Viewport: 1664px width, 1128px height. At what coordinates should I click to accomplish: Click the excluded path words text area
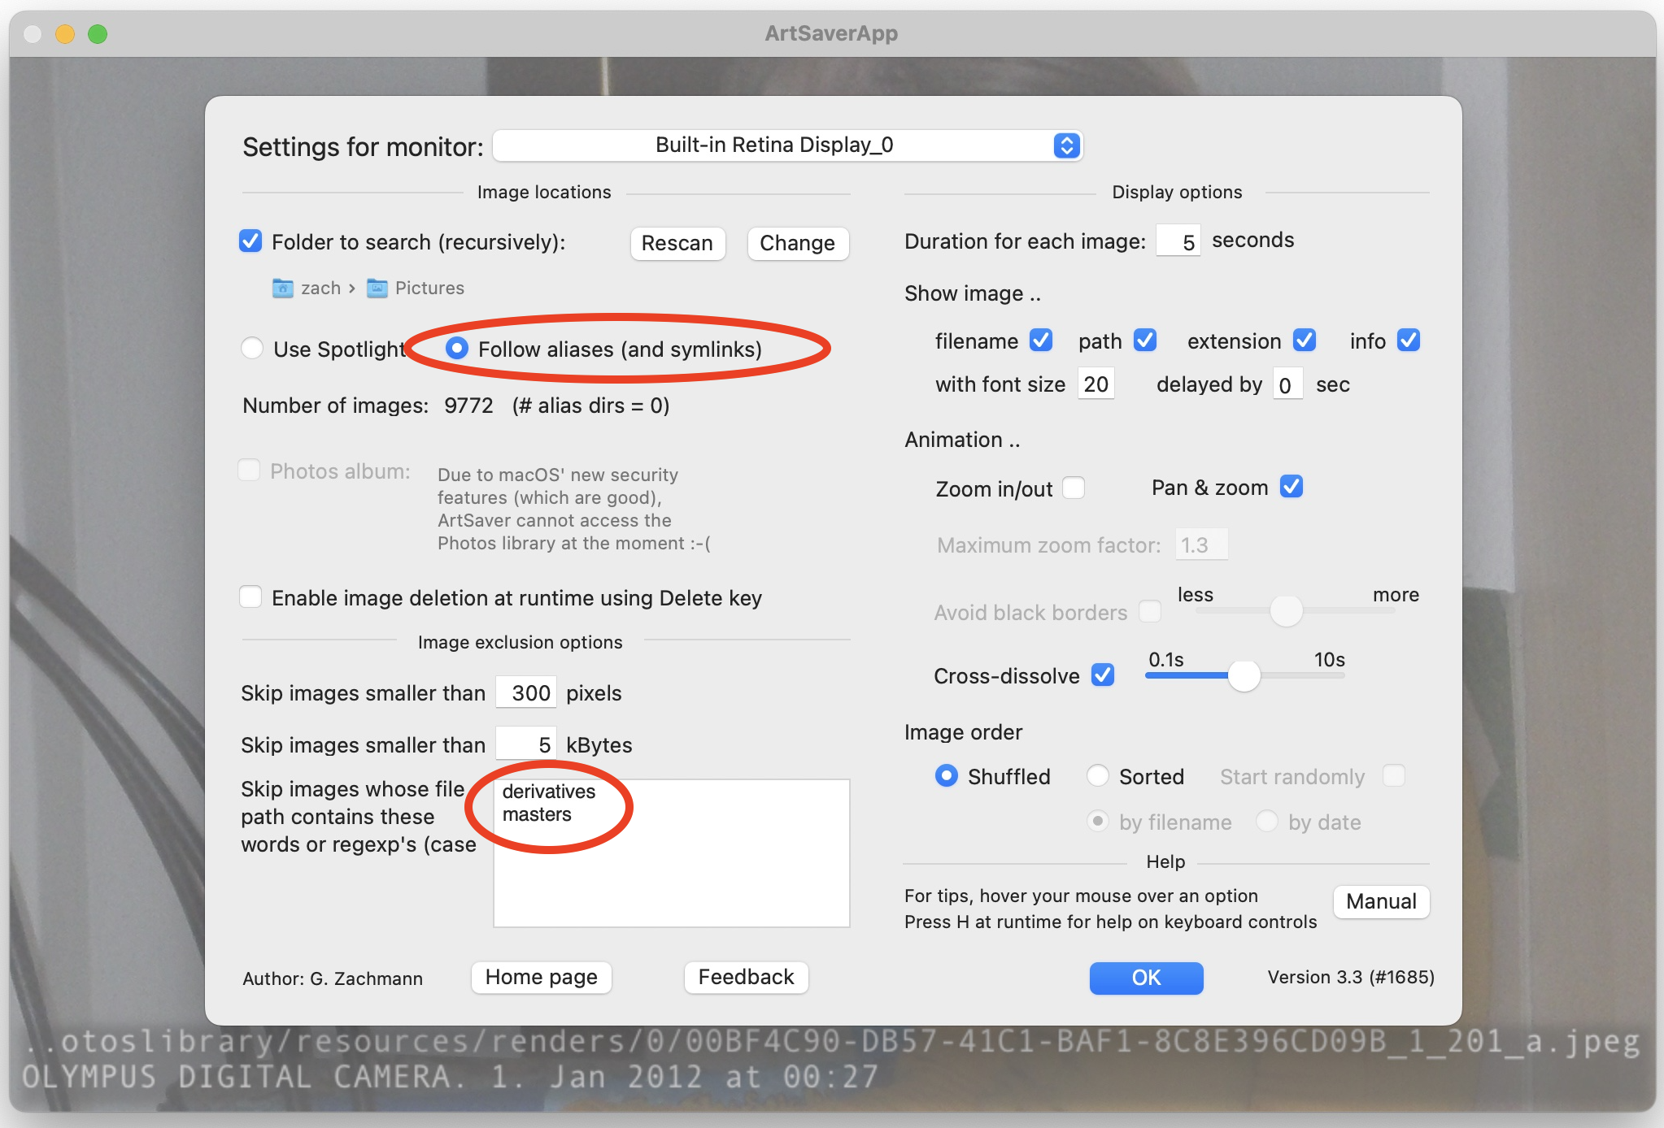click(671, 853)
